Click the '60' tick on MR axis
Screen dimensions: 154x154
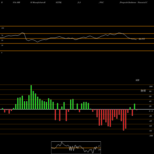(x=150, y=96)
